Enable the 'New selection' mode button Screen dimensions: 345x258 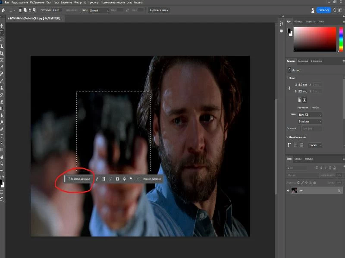20,10
